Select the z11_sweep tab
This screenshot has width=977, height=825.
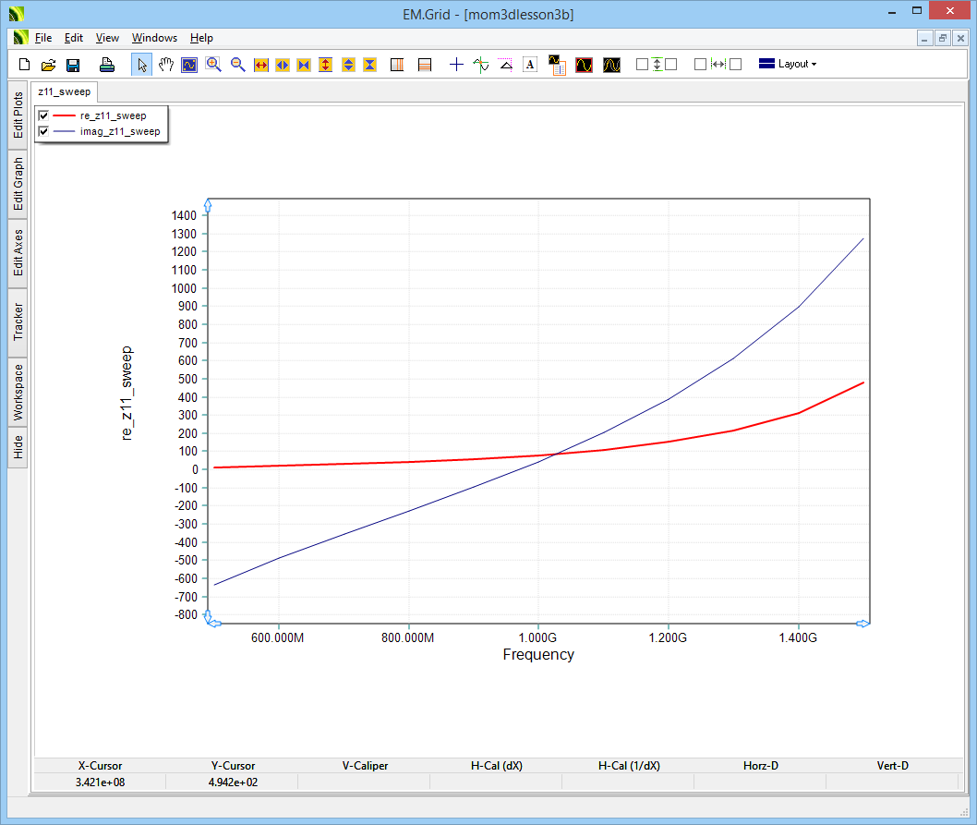pyautogui.click(x=65, y=92)
